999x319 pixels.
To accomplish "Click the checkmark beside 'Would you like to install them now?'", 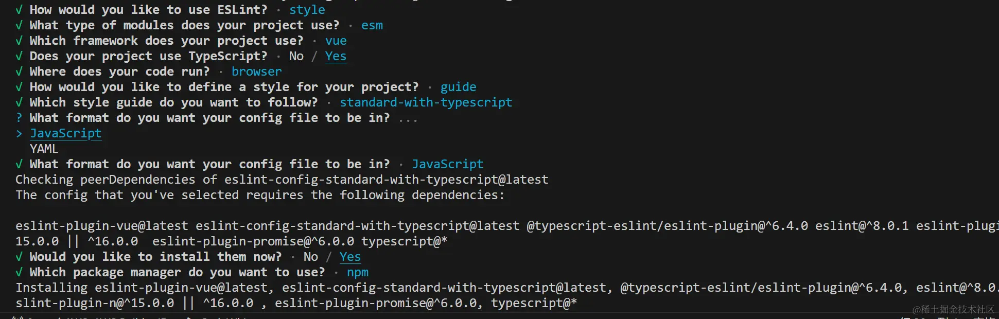I will tap(19, 257).
